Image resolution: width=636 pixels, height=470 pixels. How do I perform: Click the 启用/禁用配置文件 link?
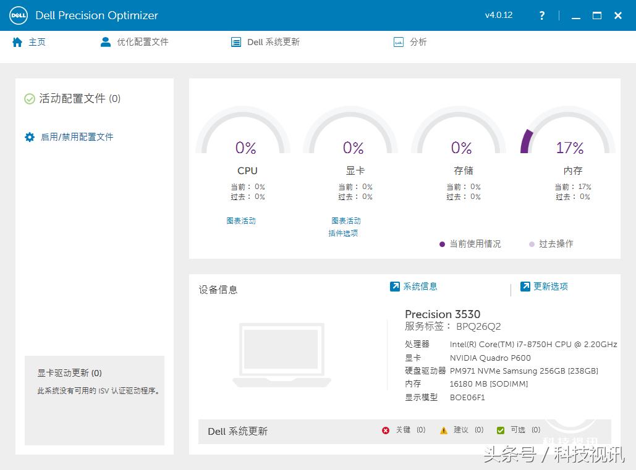77,137
